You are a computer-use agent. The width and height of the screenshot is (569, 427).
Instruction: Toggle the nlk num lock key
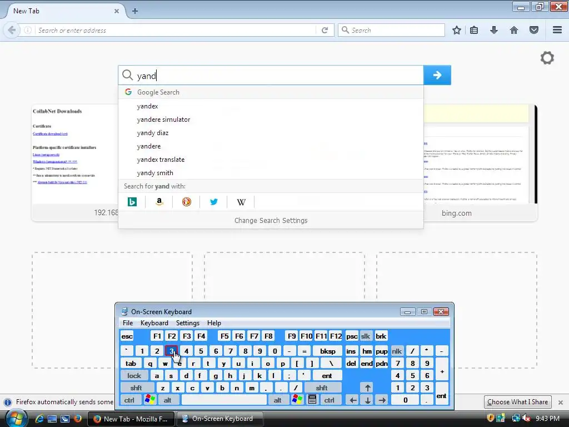pos(397,351)
